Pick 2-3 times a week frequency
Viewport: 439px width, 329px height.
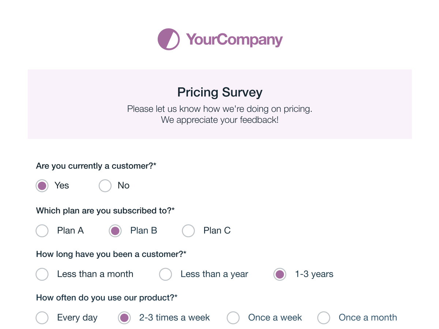coord(124,318)
